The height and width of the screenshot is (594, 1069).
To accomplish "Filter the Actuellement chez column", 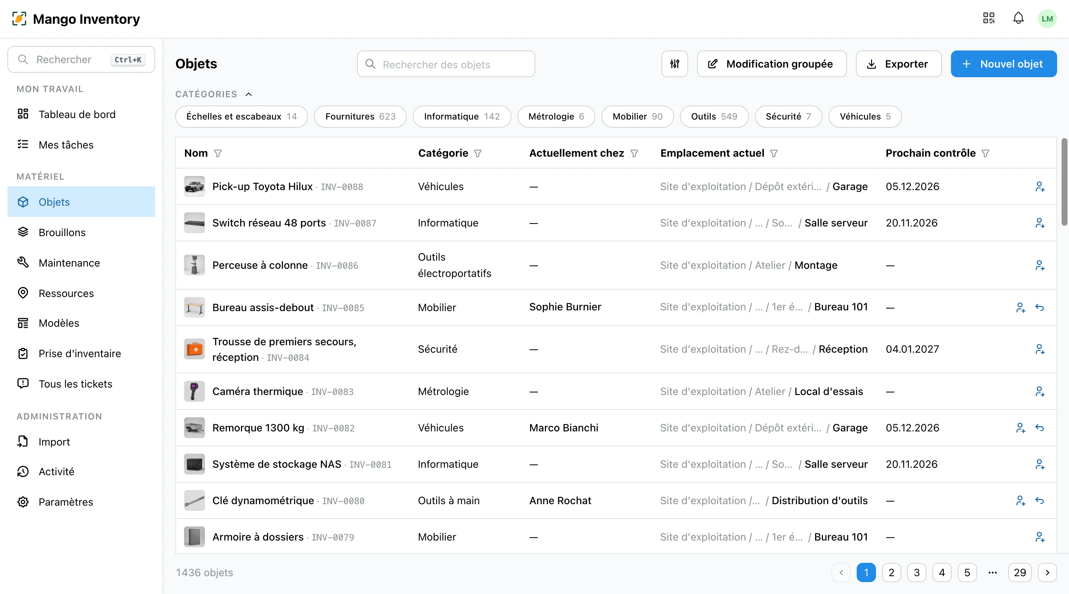I will [x=634, y=154].
